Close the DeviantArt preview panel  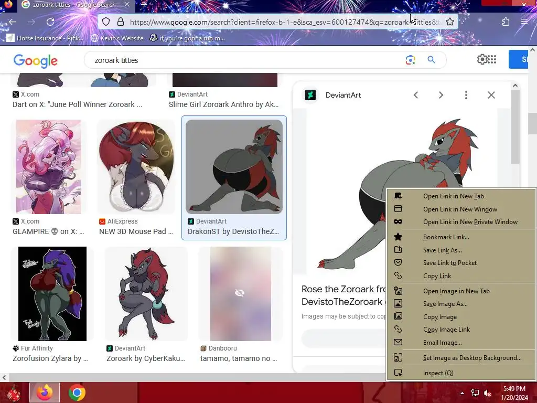pos(491,95)
